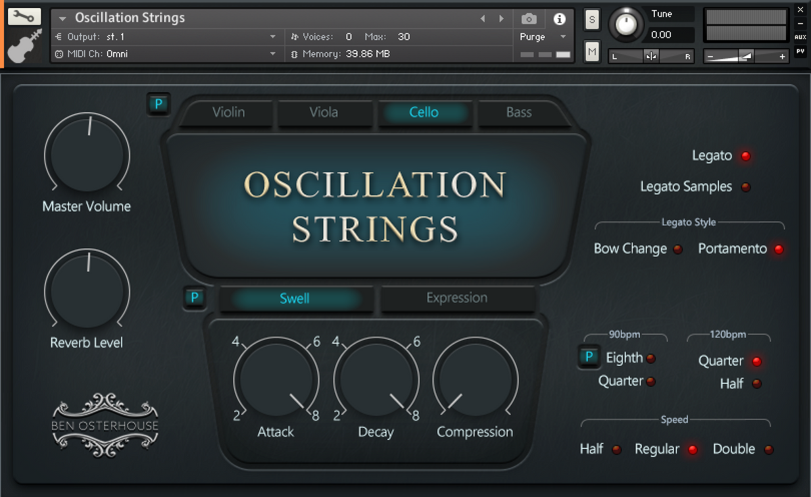This screenshot has height=497, width=811.
Task: Click the Decay knob
Action: 376,379
